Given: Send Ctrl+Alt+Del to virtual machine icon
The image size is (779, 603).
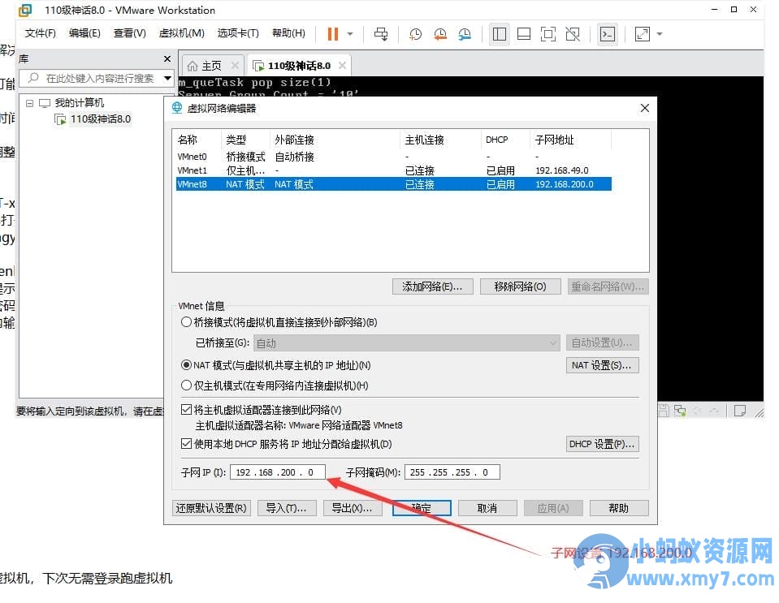Looking at the screenshot, I should click(x=381, y=34).
